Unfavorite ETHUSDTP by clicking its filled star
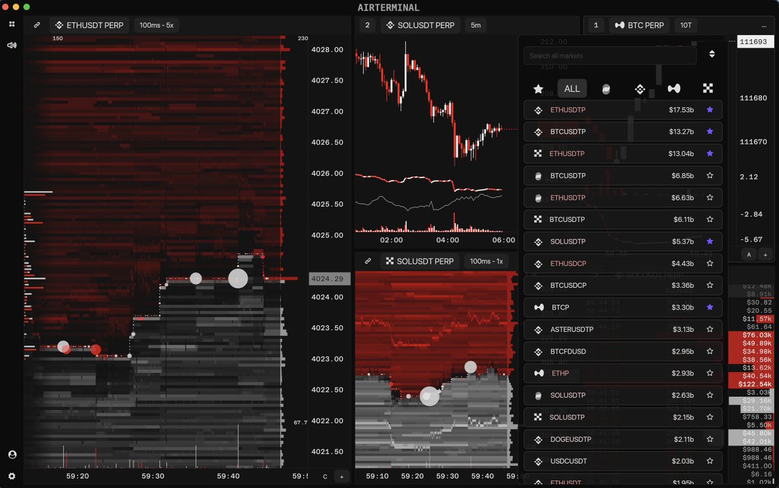This screenshot has width=779, height=488. (x=710, y=110)
